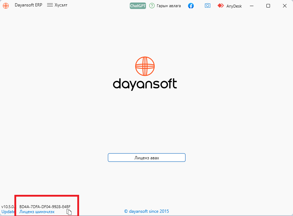The image size is (293, 216).
Task: Open the ChatGPT assistant button
Action: pyautogui.click(x=138, y=6)
